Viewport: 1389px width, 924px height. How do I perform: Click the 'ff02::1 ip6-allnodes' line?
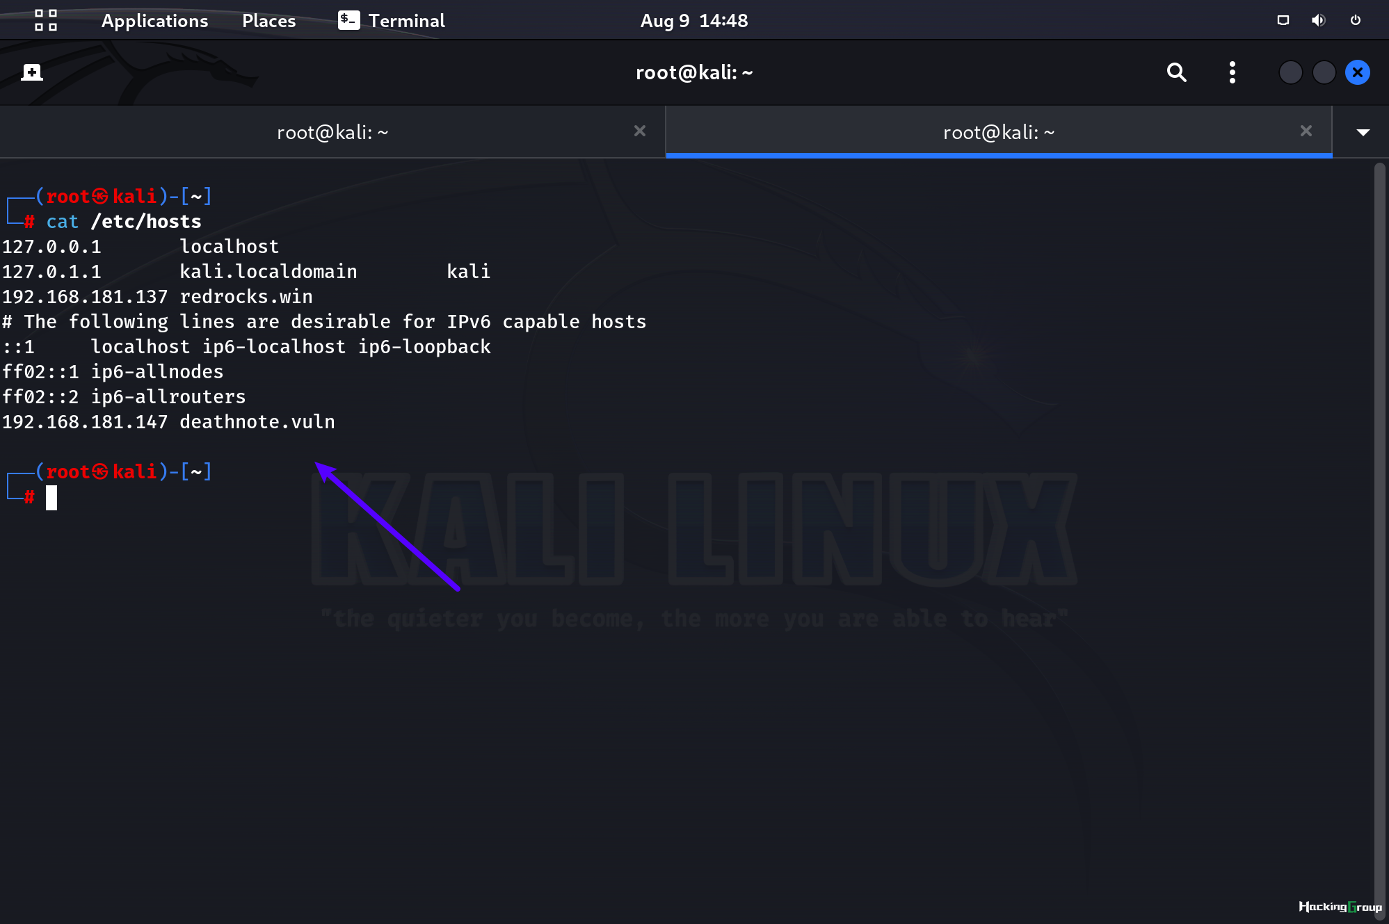(x=113, y=372)
